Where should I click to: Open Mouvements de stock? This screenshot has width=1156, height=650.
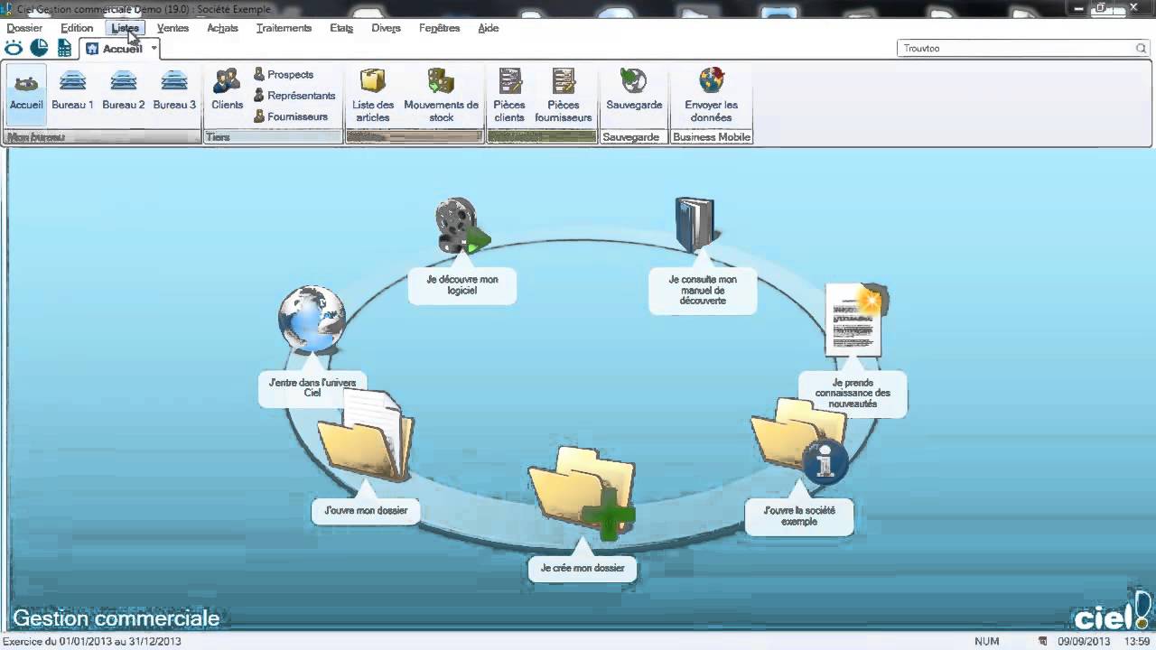pos(441,96)
